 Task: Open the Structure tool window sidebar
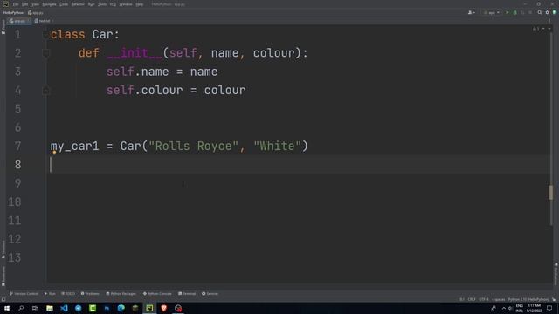3,249
